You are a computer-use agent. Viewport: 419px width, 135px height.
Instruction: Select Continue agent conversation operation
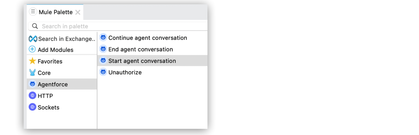click(147, 38)
